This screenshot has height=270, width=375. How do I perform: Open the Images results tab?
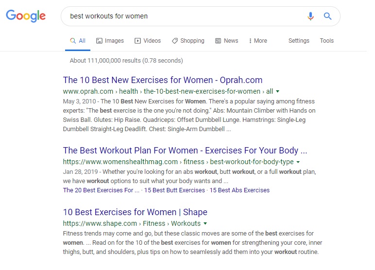[110, 41]
